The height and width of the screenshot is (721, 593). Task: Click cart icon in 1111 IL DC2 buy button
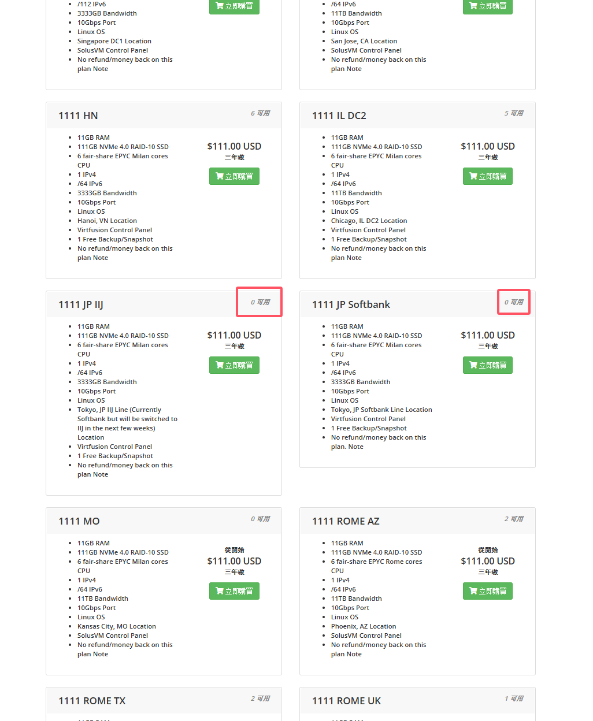[473, 176]
